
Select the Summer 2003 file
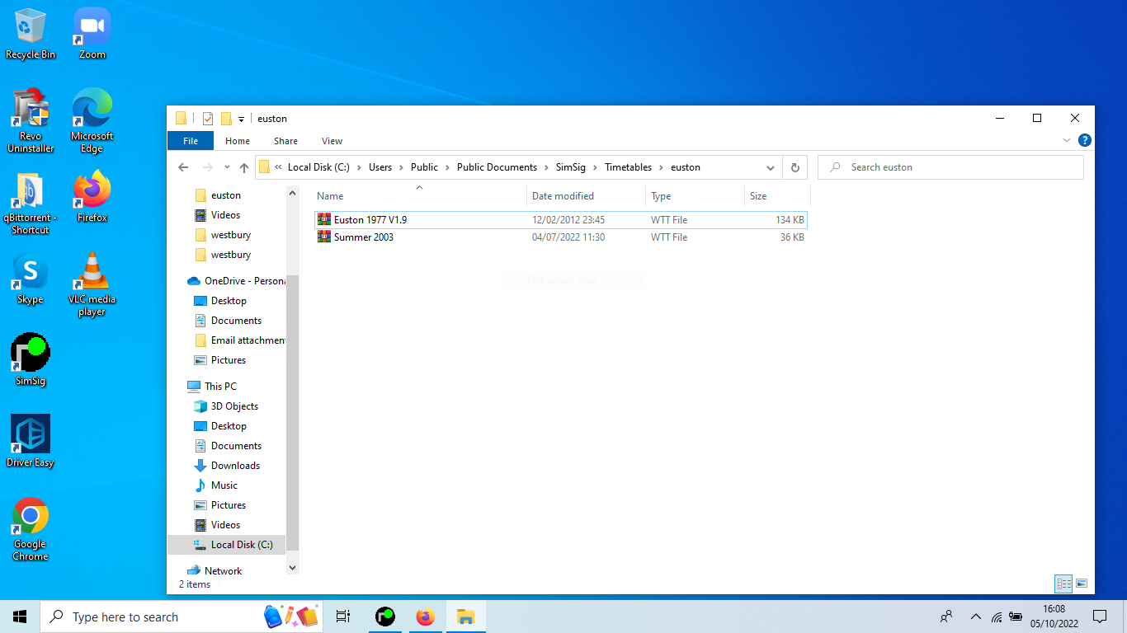pos(561,237)
